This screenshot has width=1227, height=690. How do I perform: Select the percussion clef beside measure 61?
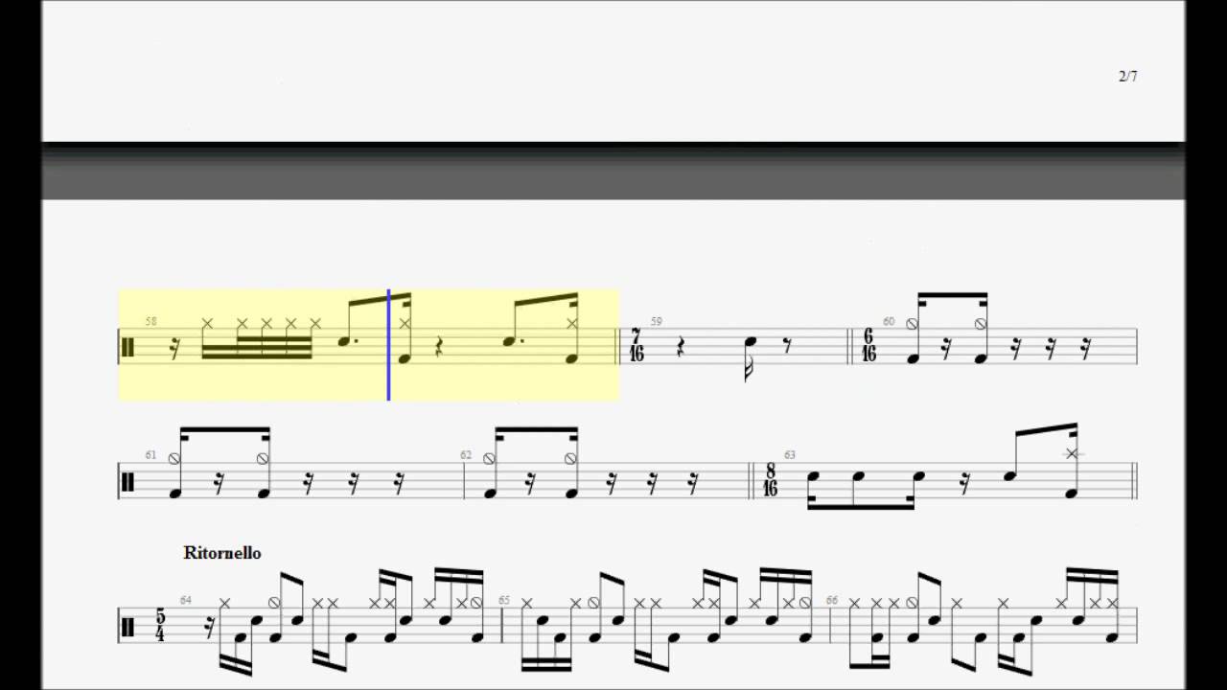[x=127, y=481]
